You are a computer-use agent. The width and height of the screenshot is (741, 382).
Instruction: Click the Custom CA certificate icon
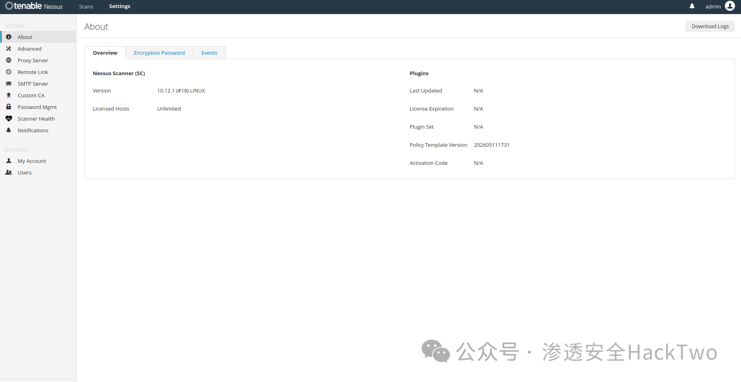[8, 95]
